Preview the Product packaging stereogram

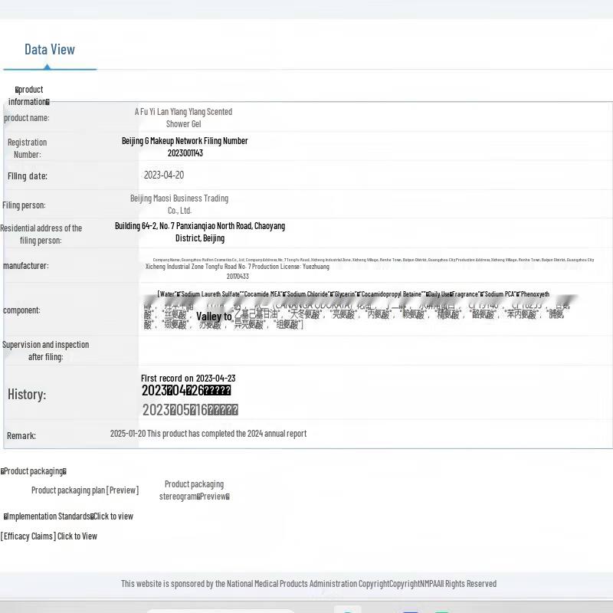coord(194,490)
